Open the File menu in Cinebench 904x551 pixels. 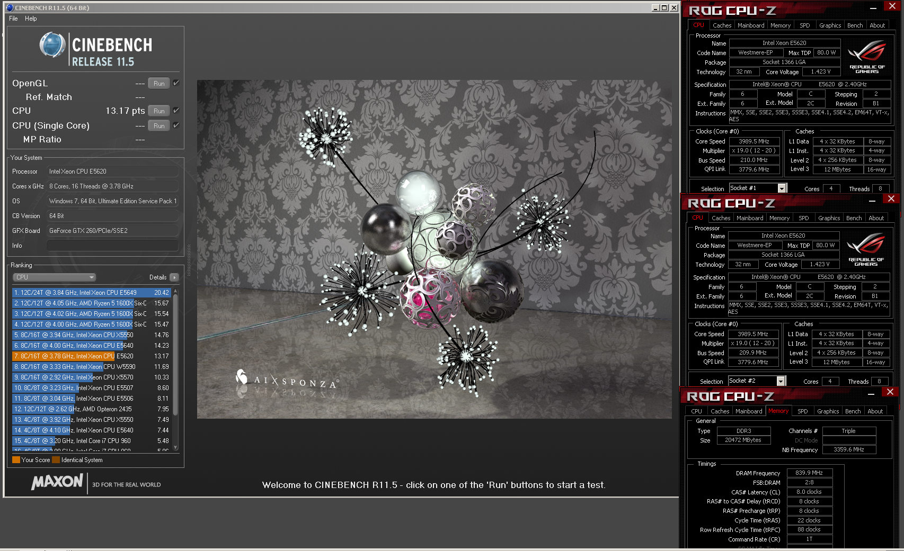(13, 19)
